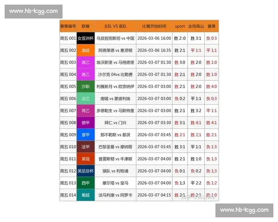Select the 塞尔塔 vs 皇马 match

pos(115,183)
